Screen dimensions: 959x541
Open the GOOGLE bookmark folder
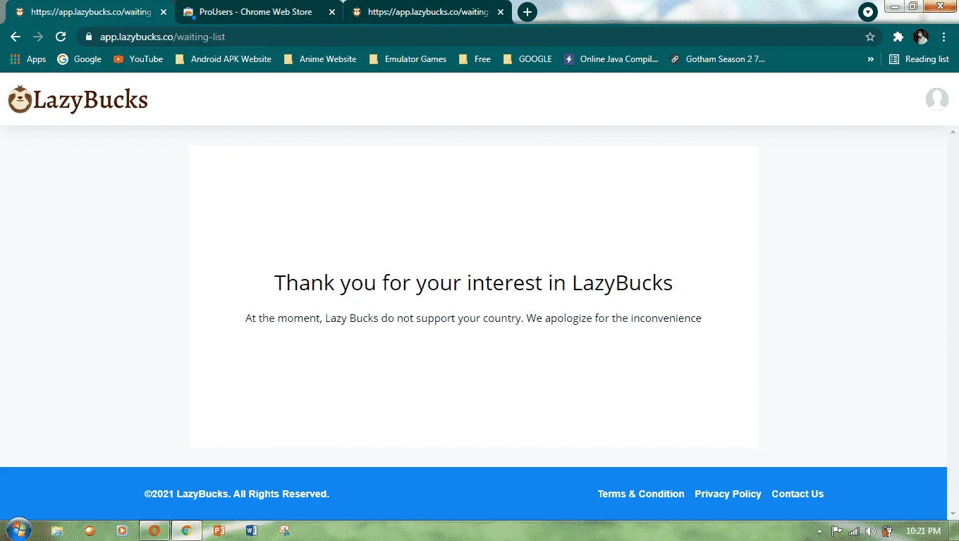coord(527,59)
